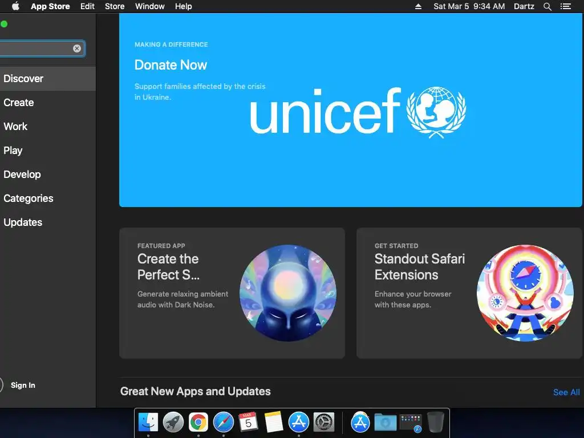
Task: Open the Updates section
Action: click(x=48, y=222)
